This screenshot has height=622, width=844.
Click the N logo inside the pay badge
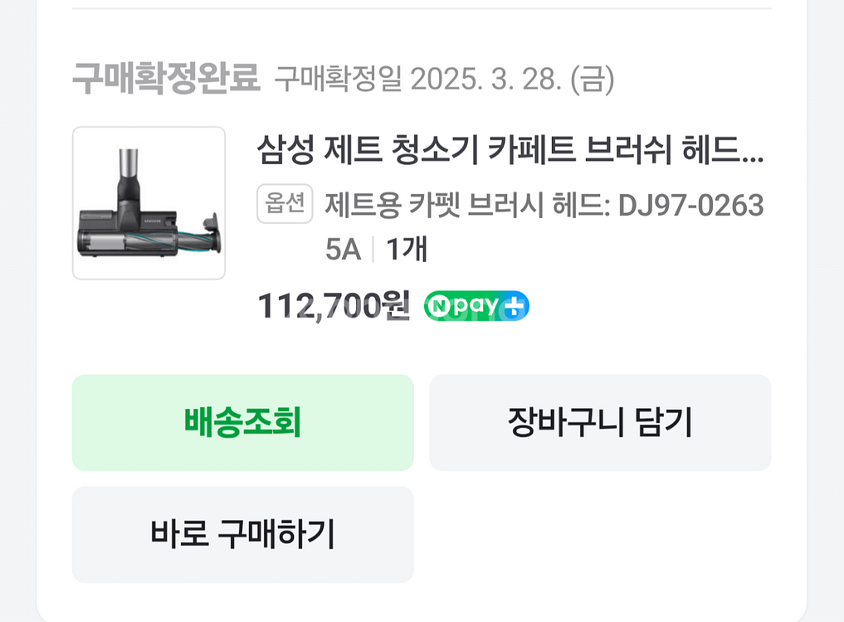pyautogui.click(x=441, y=305)
